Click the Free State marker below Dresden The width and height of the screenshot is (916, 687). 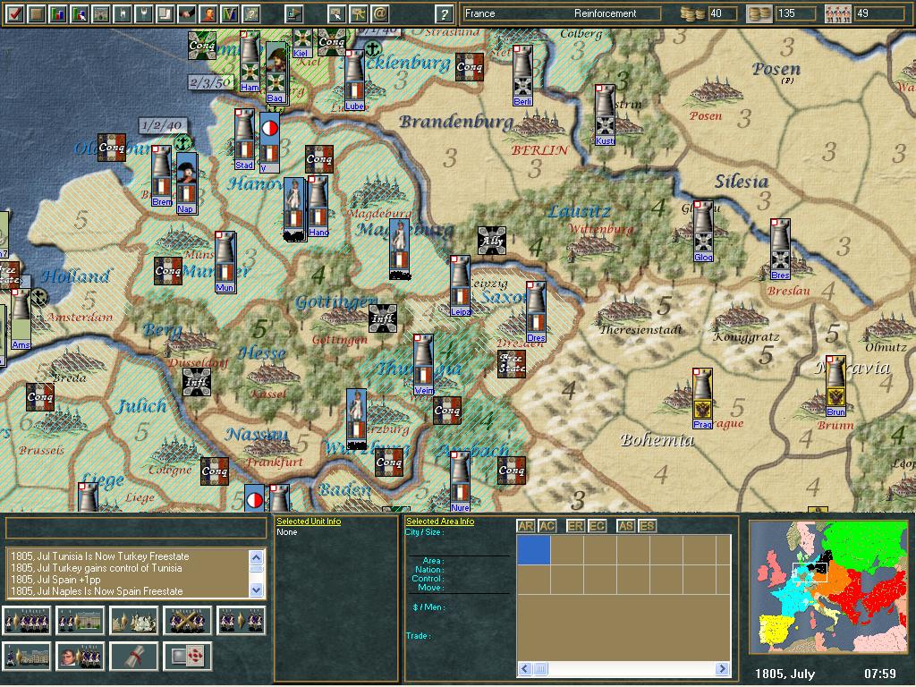(511, 364)
